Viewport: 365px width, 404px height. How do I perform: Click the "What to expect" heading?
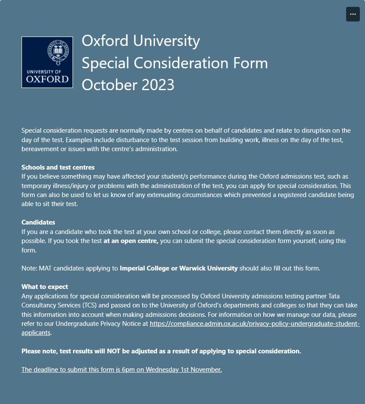45,287
